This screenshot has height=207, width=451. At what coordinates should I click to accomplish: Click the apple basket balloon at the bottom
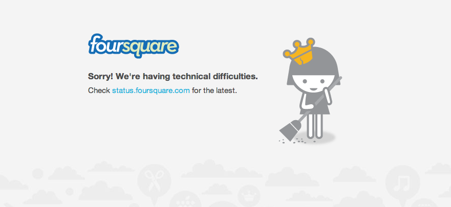pyautogui.click(x=184, y=199)
